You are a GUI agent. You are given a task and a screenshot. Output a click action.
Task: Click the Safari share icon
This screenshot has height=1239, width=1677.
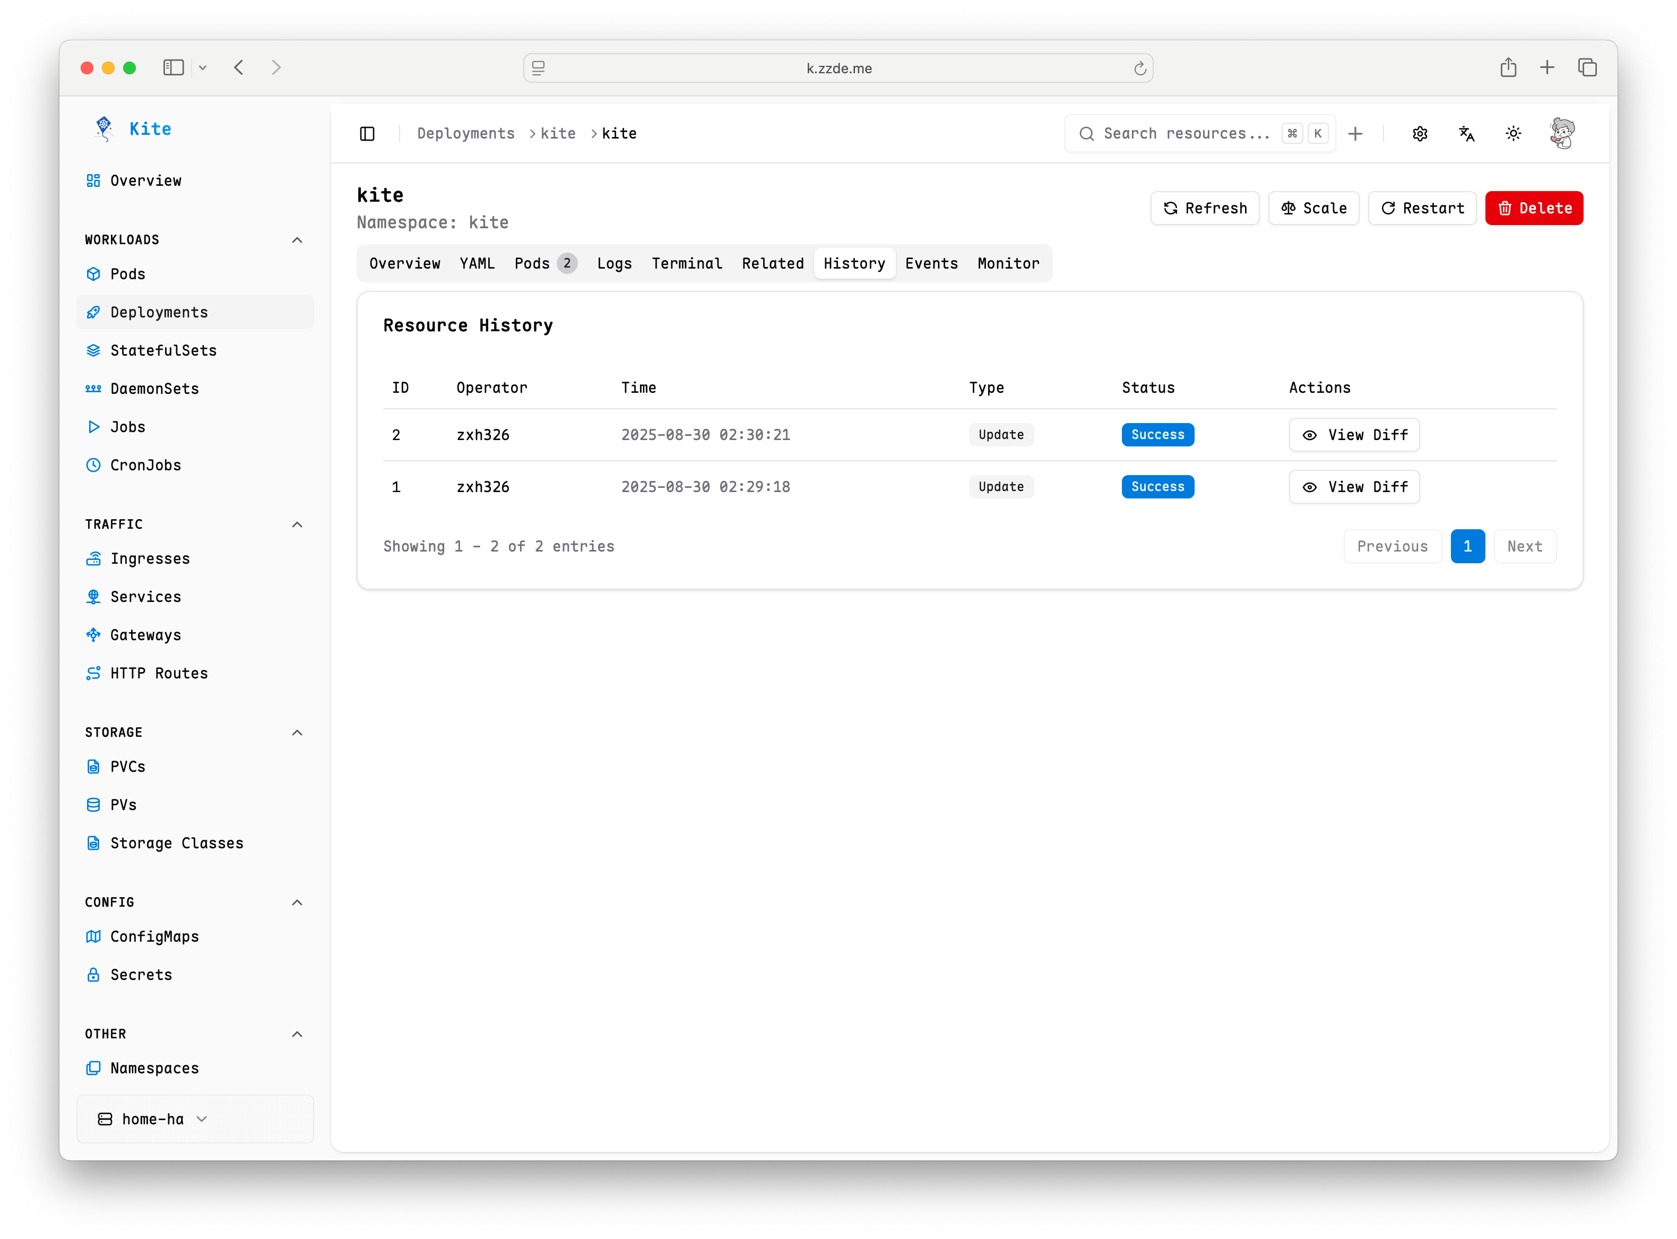(1508, 67)
